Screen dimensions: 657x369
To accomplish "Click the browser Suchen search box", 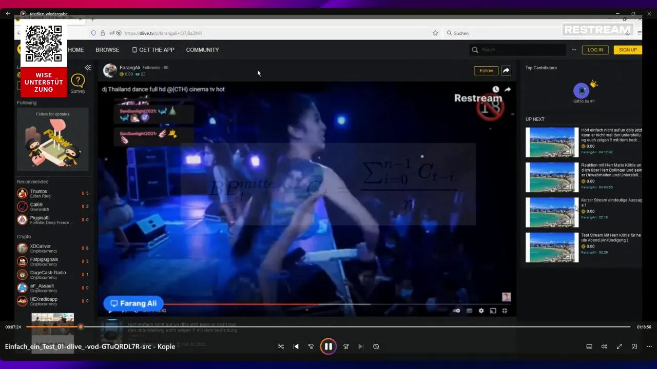I will [x=534, y=33].
